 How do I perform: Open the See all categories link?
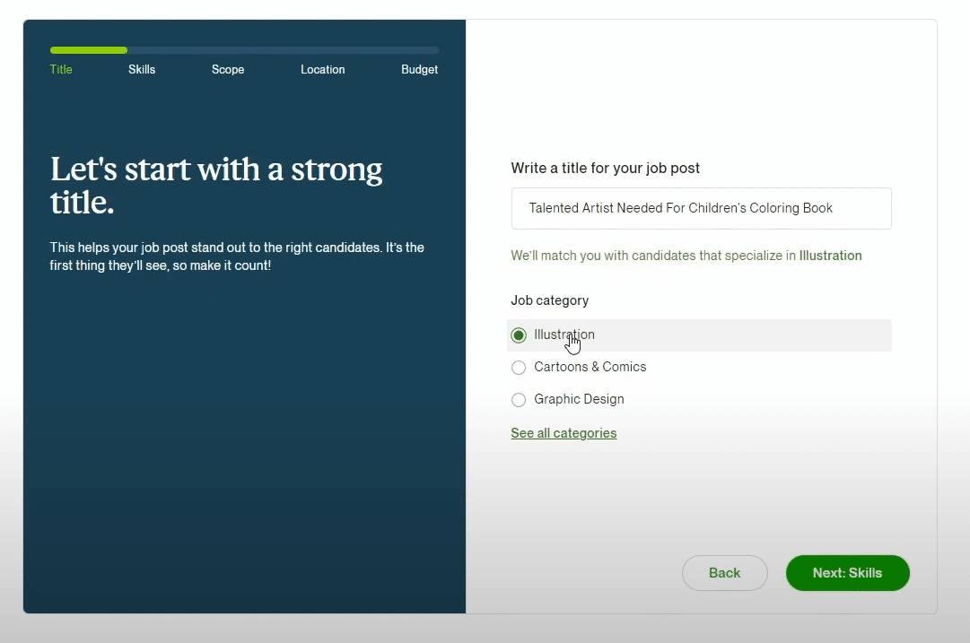[x=564, y=433]
